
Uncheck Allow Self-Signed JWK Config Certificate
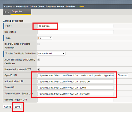point(39,60)
